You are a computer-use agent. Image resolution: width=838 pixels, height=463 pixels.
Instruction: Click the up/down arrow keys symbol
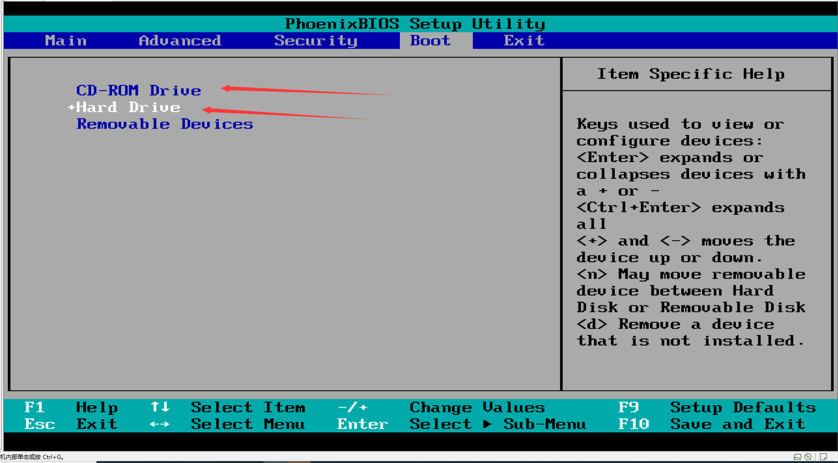(160, 407)
